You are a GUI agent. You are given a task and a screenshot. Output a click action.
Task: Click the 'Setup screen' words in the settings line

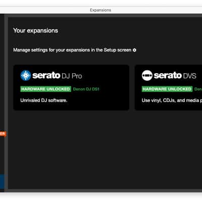pos(118,50)
